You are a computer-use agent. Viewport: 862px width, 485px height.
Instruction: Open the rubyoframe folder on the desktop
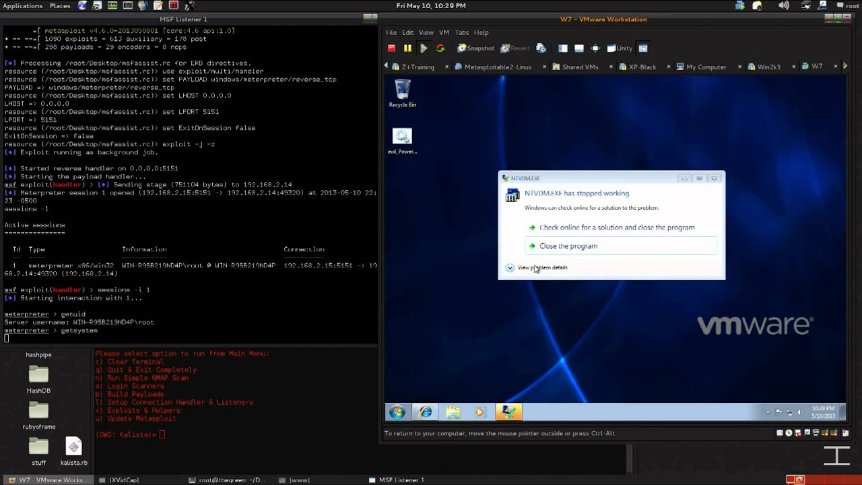[38, 415]
